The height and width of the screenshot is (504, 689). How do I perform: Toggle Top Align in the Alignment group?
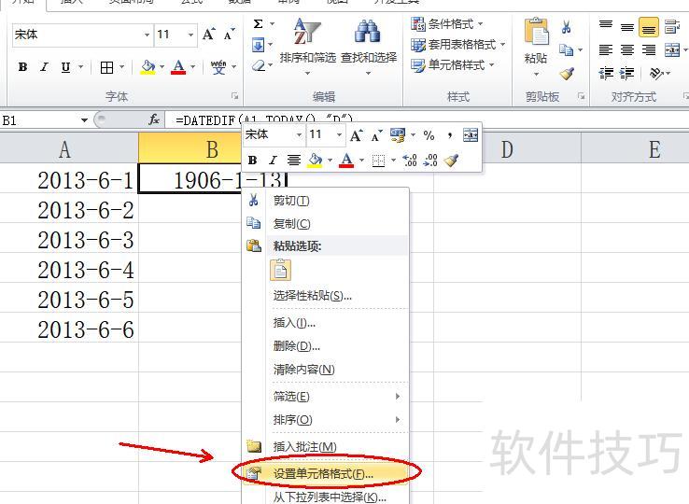coord(606,25)
